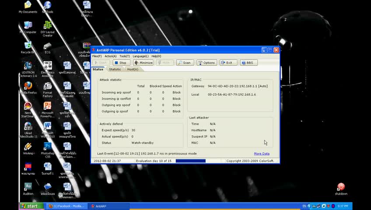Viewport: 371px width, 210px height.
Task: Switch to the Status tab
Action: click(x=98, y=69)
